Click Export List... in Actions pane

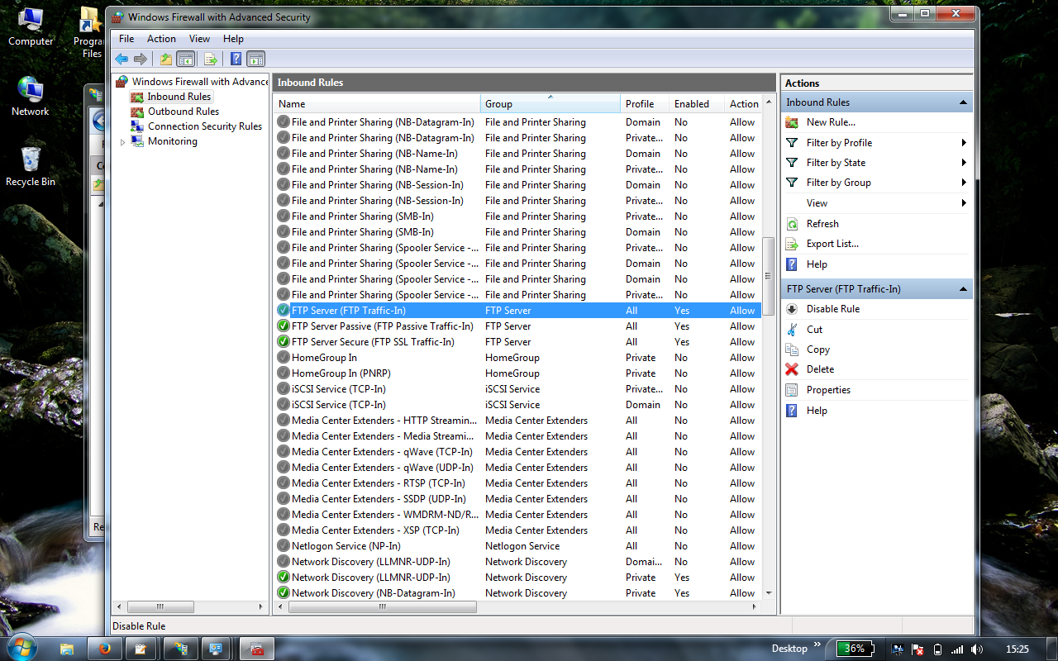(832, 244)
